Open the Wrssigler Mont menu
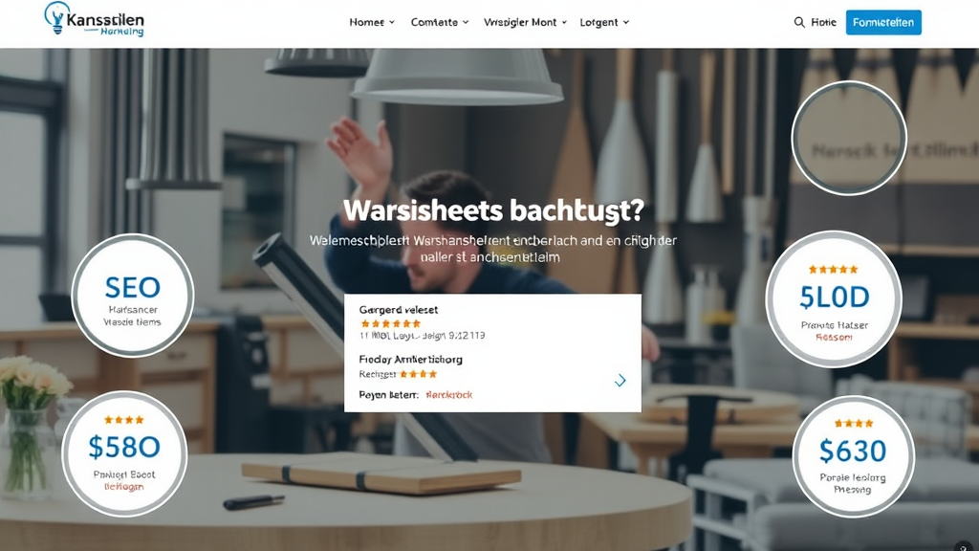 tap(525, 23)
